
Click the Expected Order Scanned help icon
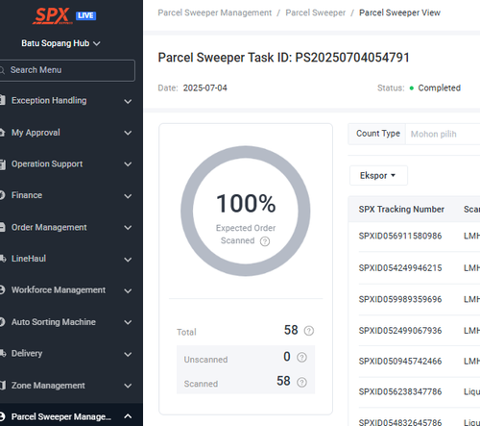pyautogui.click(x=265, y=241)
